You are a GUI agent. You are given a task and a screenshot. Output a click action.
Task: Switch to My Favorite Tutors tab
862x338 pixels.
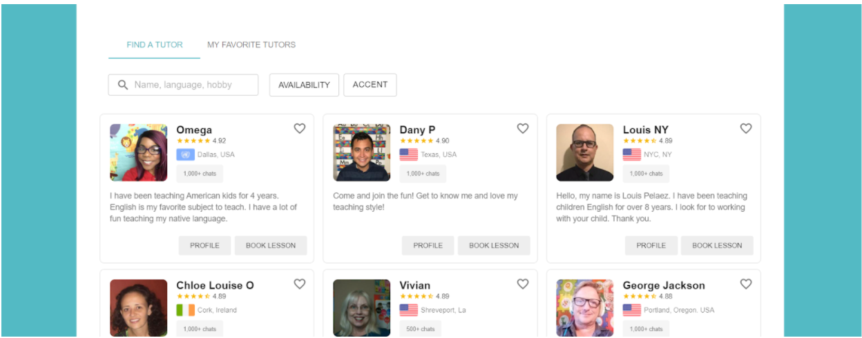(x=251, y=45)
